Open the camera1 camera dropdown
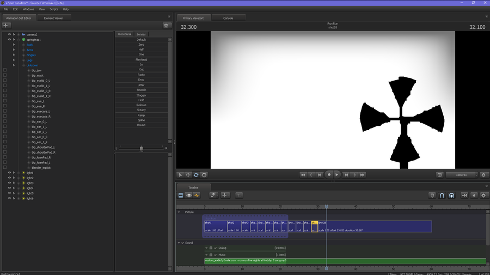Viewport: 490px width, 275px height. point(462,175)
